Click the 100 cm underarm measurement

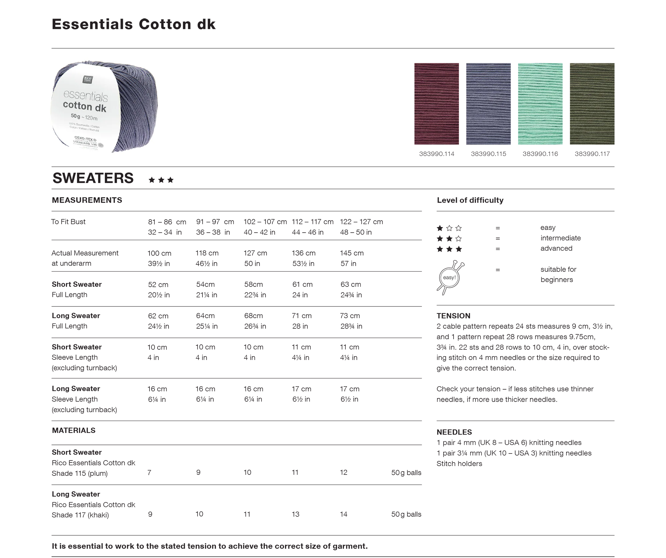tap(160, 253)
